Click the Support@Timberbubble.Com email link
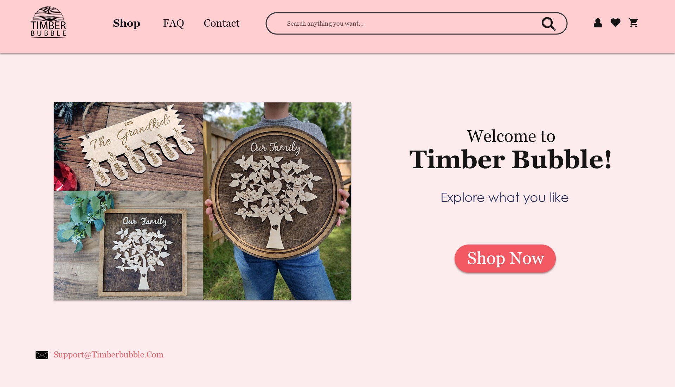Image resolution: width=675 pixels, height=387 pixels. [109, 355]
